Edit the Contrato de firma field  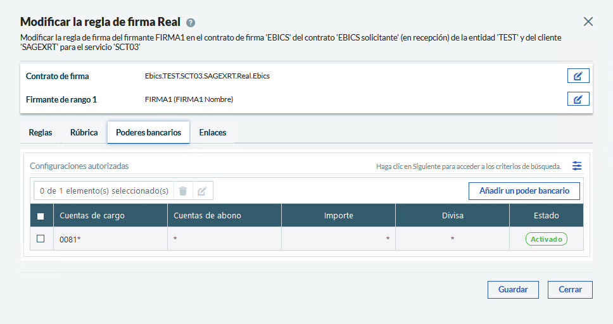click(578, 76)
